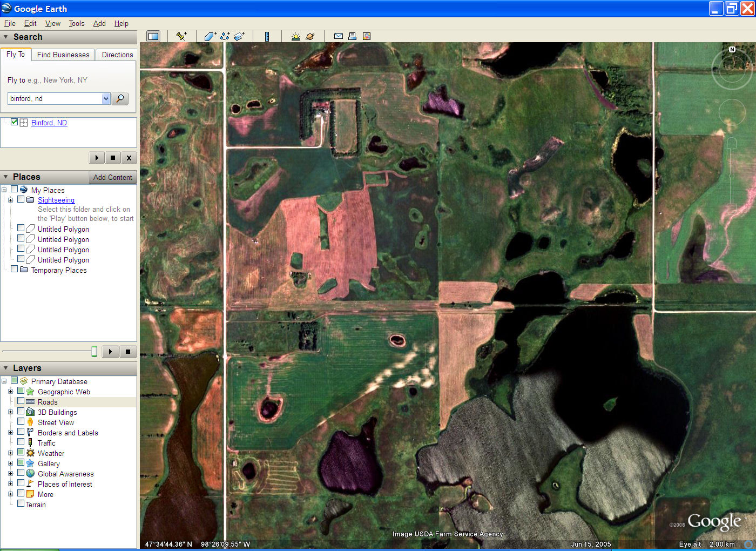756x551 pixels.
Task: Select the Fly To tab
Action: click(16, 55)
